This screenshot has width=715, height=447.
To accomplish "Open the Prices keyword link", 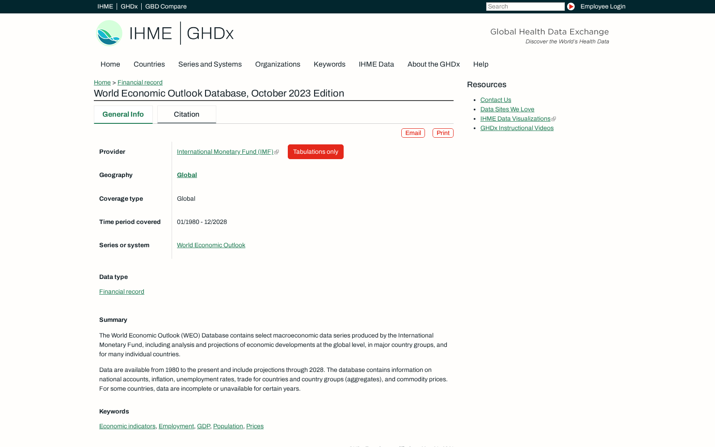I will click(x=255, y=426).
